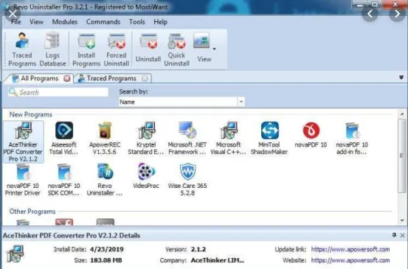
Task: Start Quick Uninstall from toolbar
Action: tap(176, 49)
